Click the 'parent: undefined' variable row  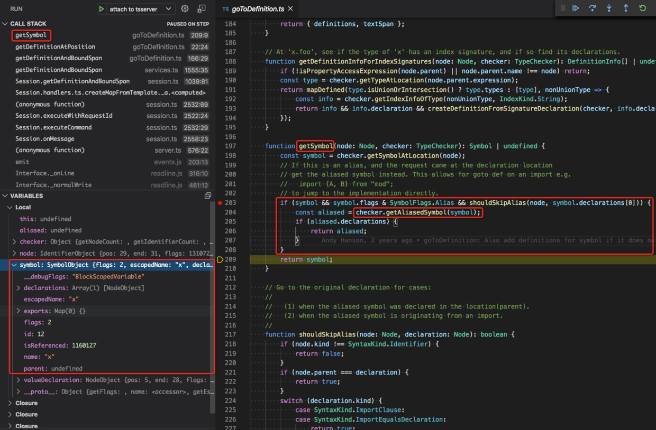pos(108,369)
